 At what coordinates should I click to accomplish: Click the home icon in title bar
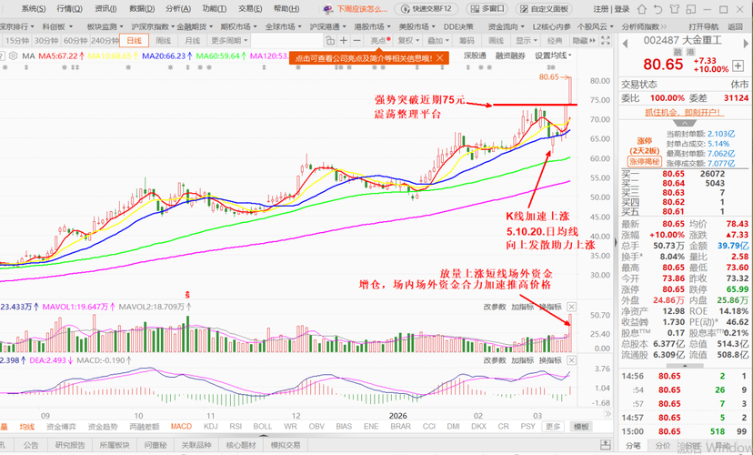click(641, 9)
